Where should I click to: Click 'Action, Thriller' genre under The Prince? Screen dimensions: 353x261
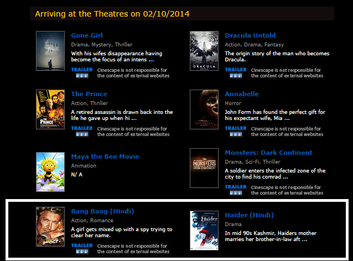click(x=90, y=103)
